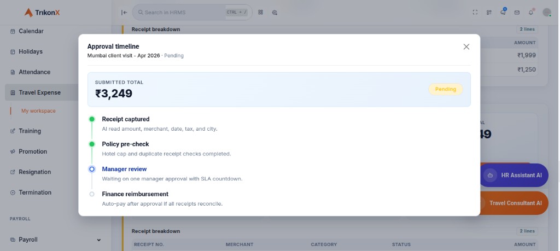Image resolution: width=560 pixels, height=251 pixels.
Task: Click the Manager review step title
Action: [x=124, y=169]
